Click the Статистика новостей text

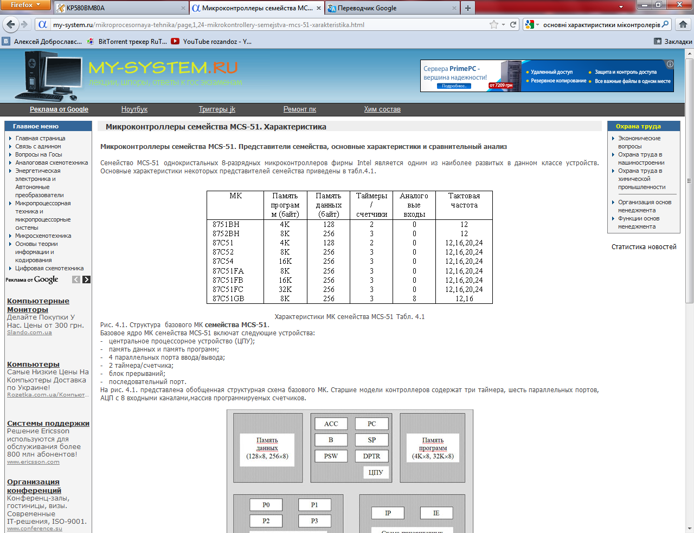click(644, 247)
